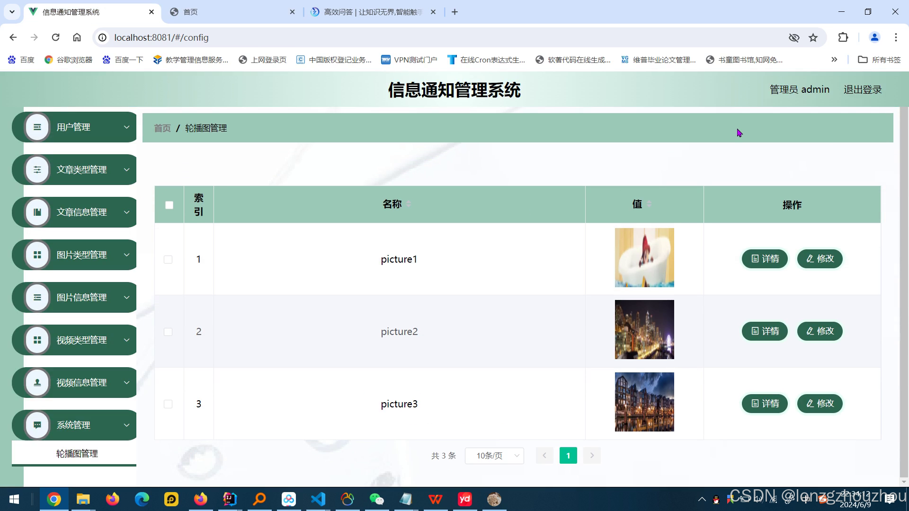909x511 pixels.
Task: Expand the 视频类型管理 menu chevron
Action: coord(126,340)
